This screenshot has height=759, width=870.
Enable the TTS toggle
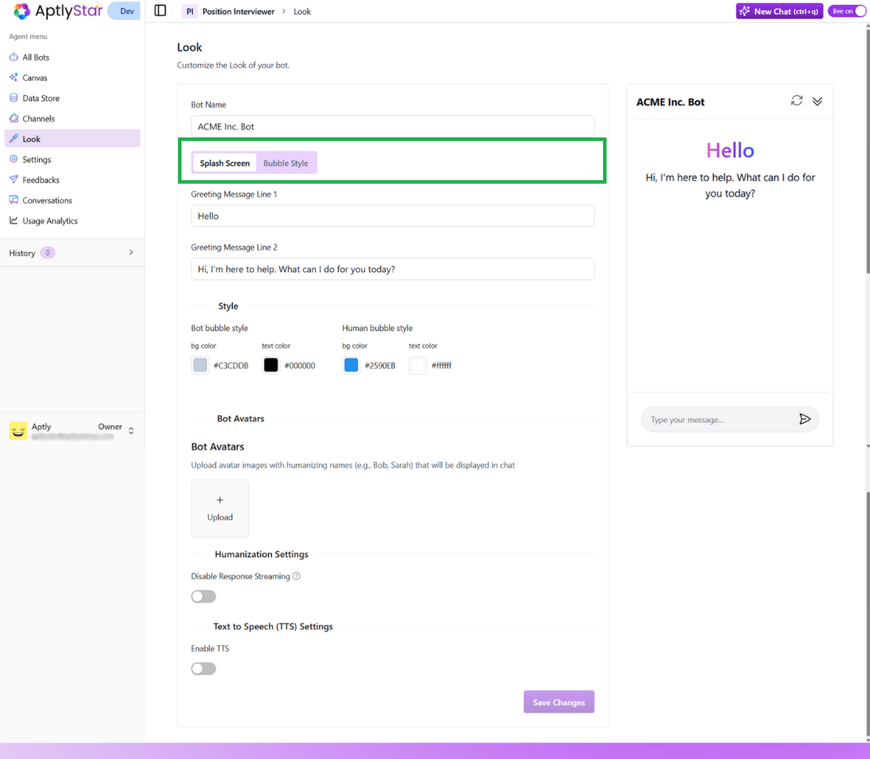pyautogui.click(x=204, y=669)
